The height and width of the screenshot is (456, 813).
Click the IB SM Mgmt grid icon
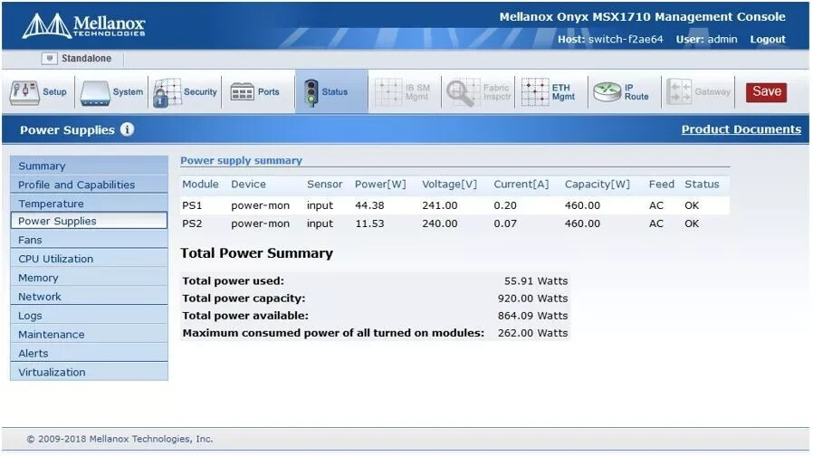click(388, 92)
